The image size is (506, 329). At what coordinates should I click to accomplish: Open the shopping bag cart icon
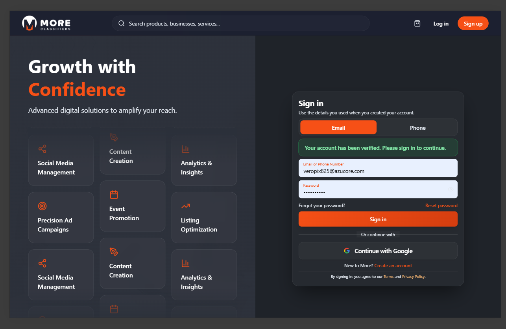coord(417,24)
